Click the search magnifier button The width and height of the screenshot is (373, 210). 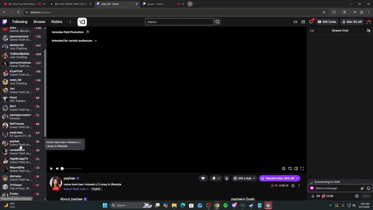click(x=217, y=22)
